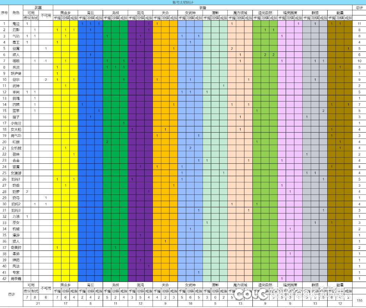
Task: Click the row total 7 for 四姨
Action: (x=359, y=104)
